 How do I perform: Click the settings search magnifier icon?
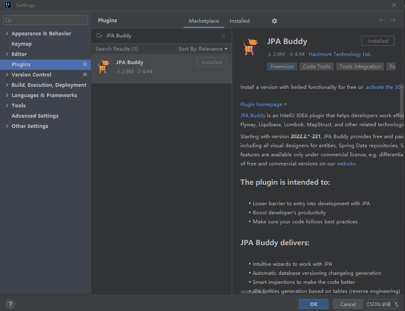tap(8, 20)
